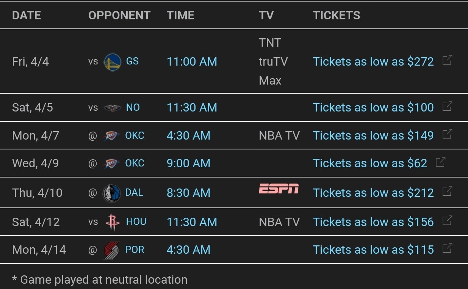Click the ESPN logo for Dallas game

(279, 189)
